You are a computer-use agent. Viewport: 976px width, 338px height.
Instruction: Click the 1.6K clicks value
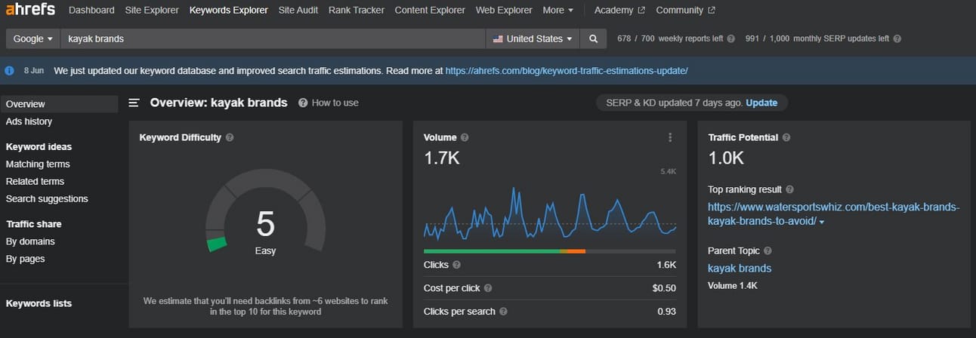(666, 265)
